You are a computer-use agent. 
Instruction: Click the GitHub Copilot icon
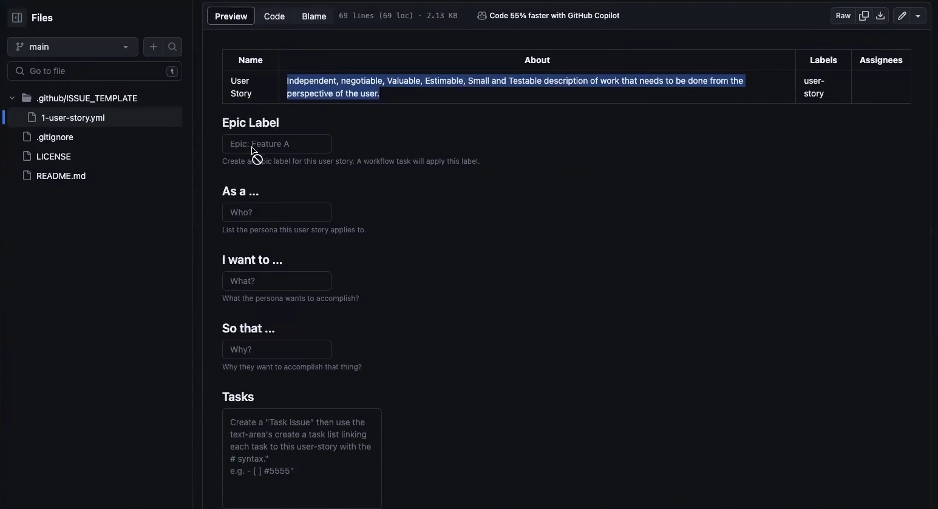click(481, 16)
